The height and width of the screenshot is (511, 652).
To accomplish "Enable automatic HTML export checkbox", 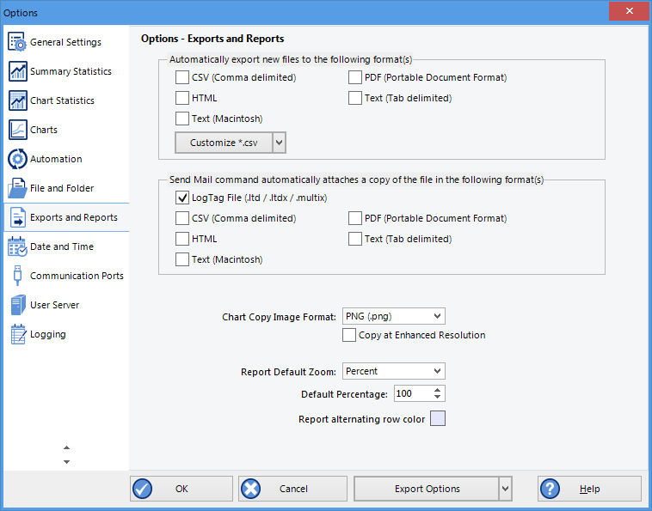I will [182, 98].
